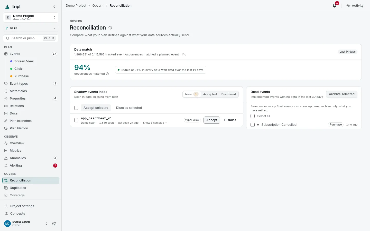Image resolution: width=370 pixels, height=231 pixels.
Task: Click Archive selected in Dead events
Action: [x=342, y=94]
